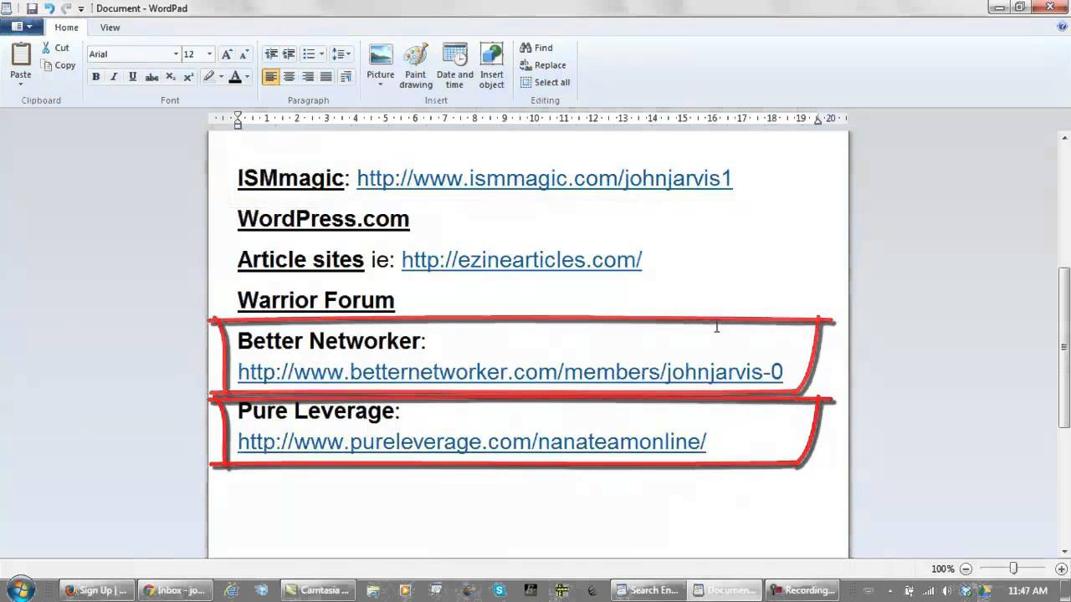Cut the selected text
The width and height of the screenshot is (1071, 602).
click(x=56, y=48)
